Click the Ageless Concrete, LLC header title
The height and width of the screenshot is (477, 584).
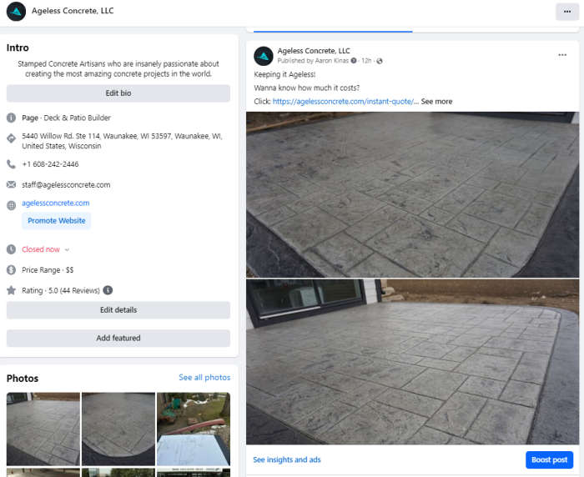pyautogui.click(x=73, y=11)
